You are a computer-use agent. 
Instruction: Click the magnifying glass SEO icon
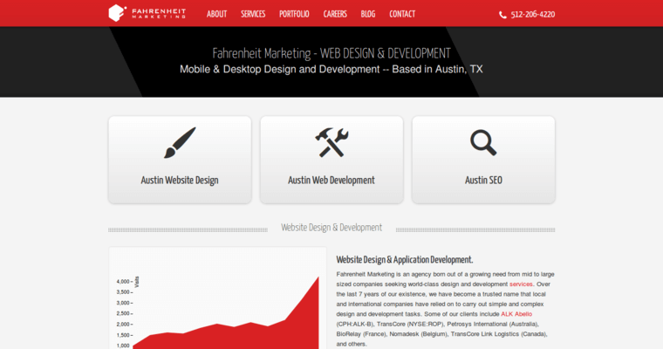[483, 142]
